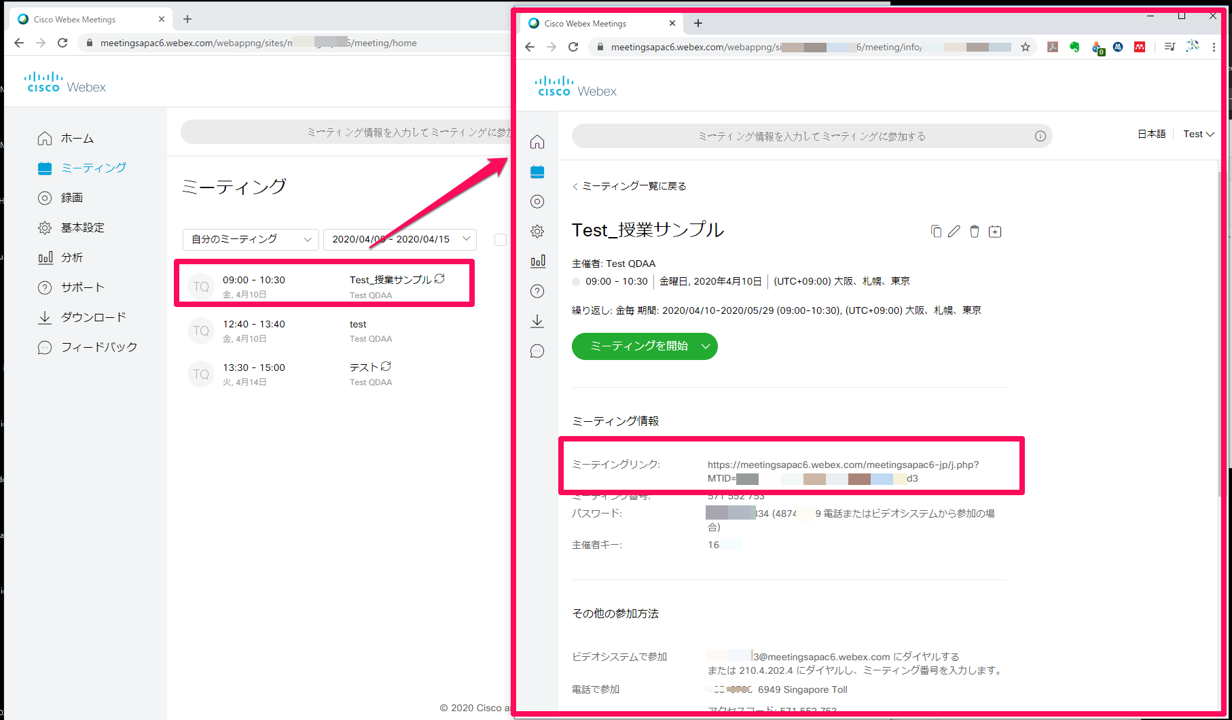Click Cisco Webex logo in right window

click(577, 87)
